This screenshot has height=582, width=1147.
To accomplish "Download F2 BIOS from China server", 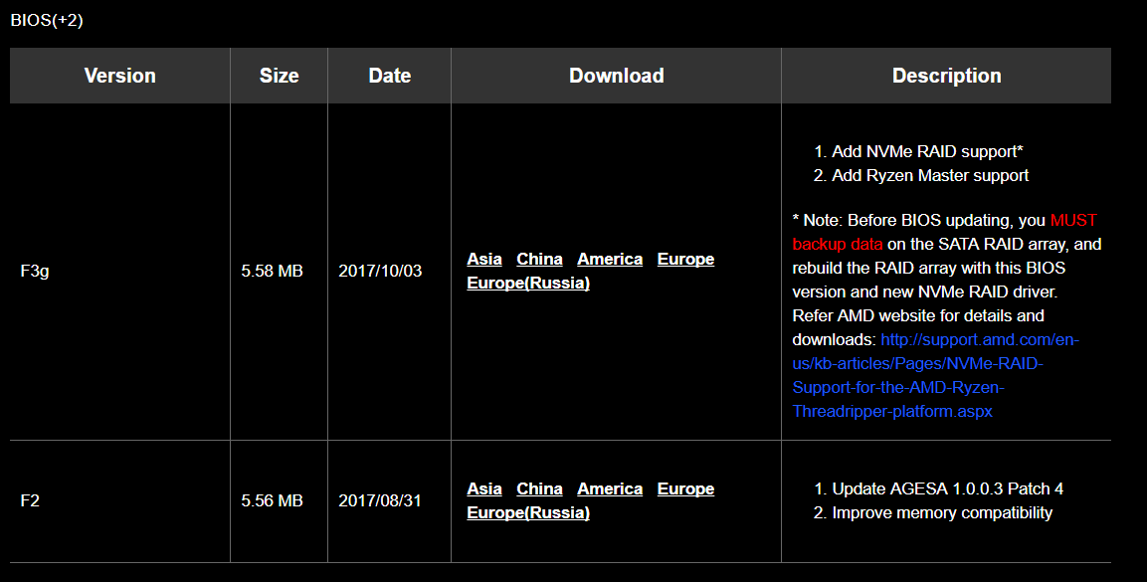I will click(539, 488).
